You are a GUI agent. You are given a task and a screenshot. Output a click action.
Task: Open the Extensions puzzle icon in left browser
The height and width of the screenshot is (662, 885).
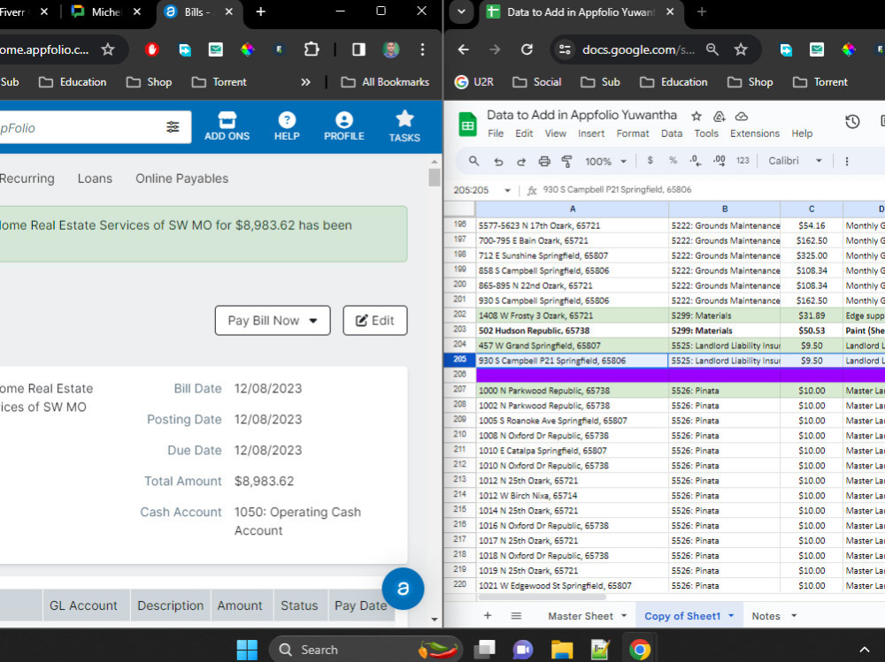tap(311, 49)
